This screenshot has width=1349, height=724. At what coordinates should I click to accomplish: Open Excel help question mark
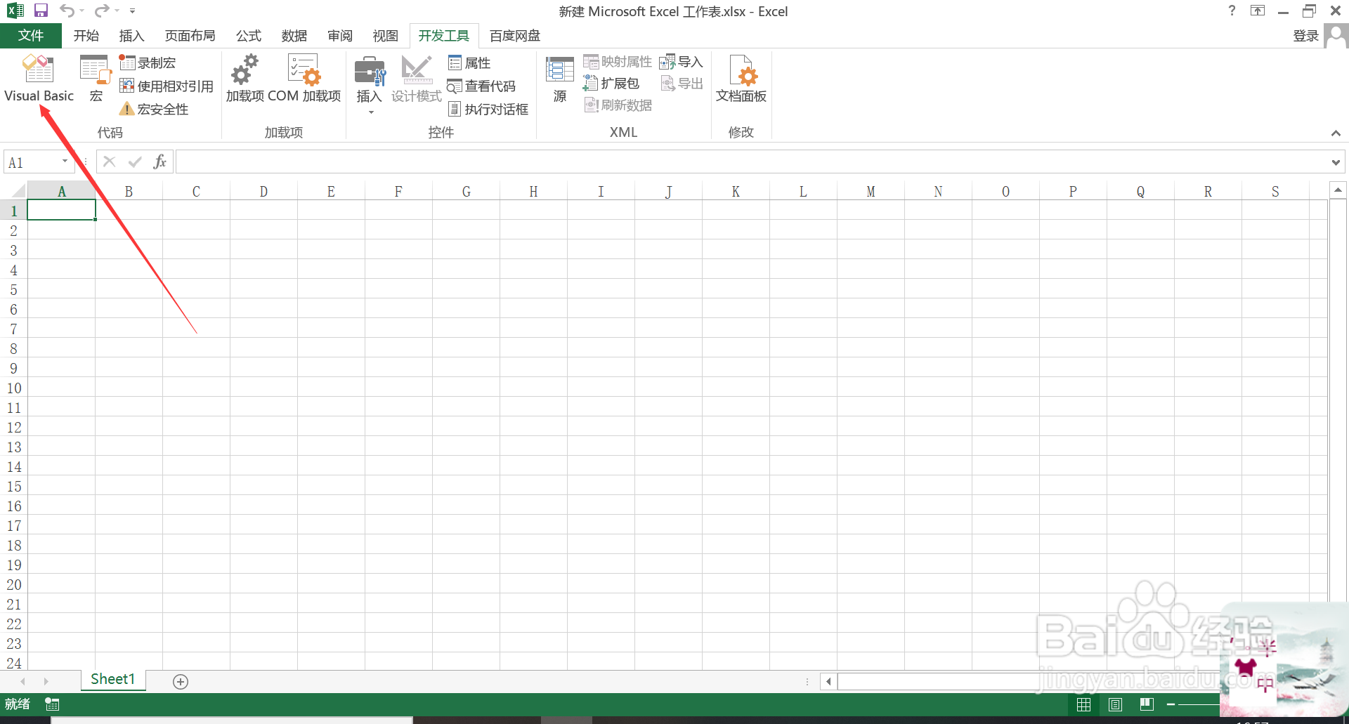click(1232, 11)
